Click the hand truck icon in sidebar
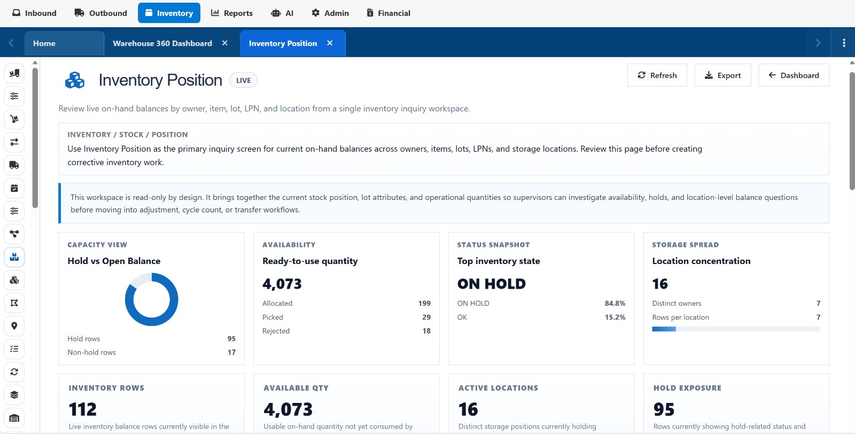The image size is (855, 435). 14,119
